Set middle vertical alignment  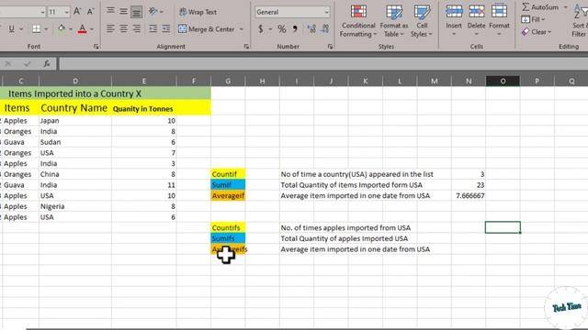[123, 12]
